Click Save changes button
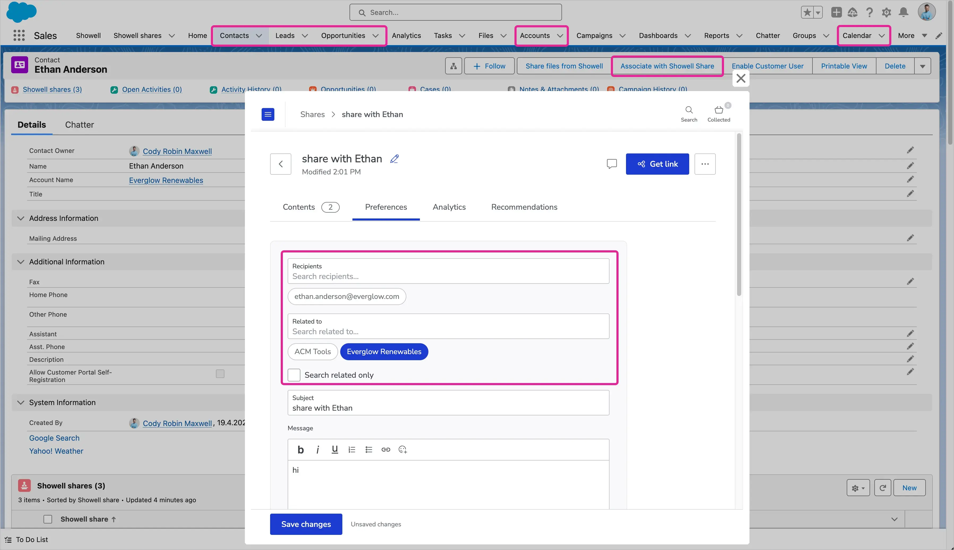This screenshot has width=954, height=550. (306, 524)
